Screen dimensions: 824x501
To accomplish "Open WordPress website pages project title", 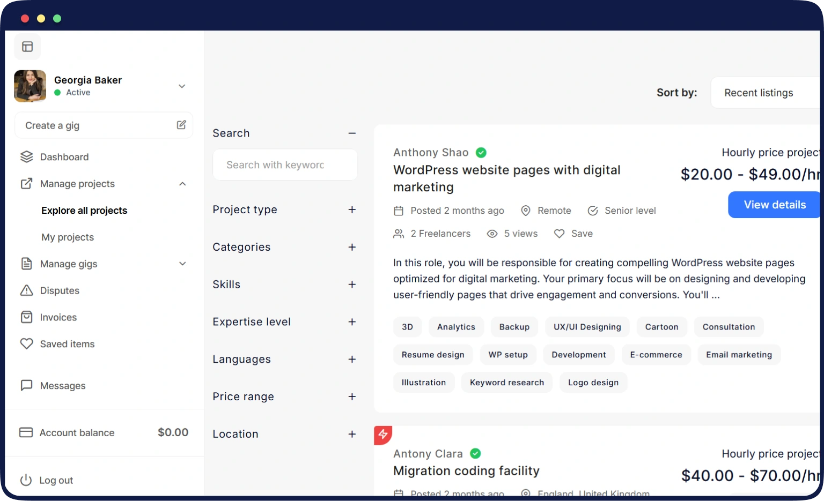I will (506, 178).
